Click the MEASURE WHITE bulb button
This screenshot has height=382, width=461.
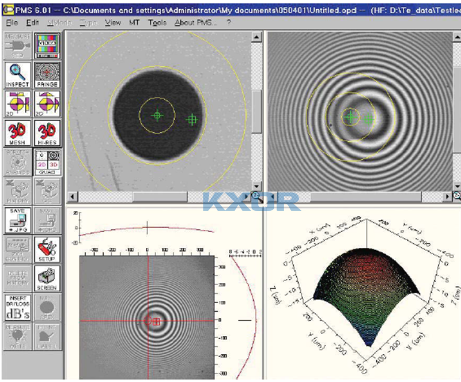click(x=18, y=336)
